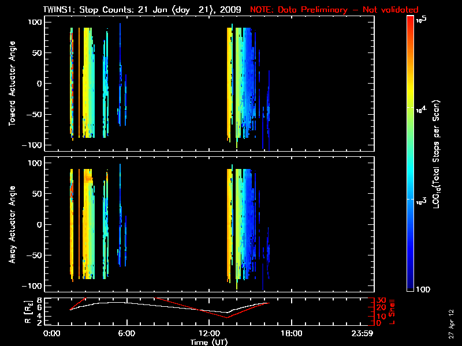This screenshot has width=462, height=346.
Task: Click the 10^4 tick label on the color bar
Action: pyautogui.click(x=420, y=108)
